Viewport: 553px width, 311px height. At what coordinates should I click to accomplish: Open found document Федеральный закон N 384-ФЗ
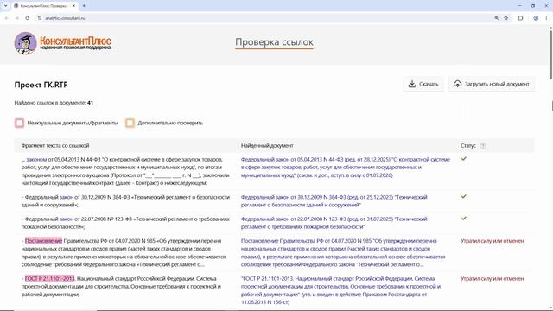334,201
